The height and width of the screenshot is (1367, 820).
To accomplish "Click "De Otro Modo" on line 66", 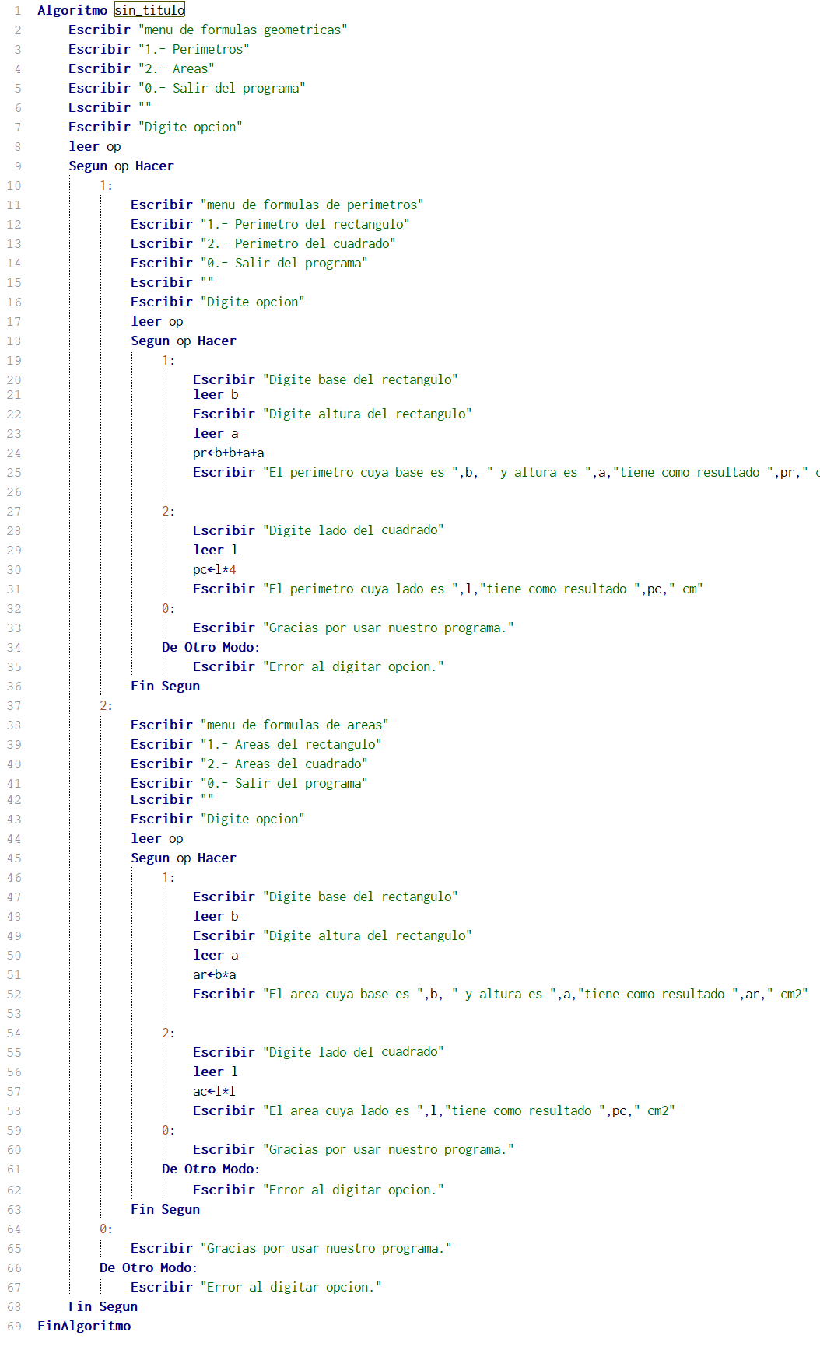I will (x=147, y=1267).
